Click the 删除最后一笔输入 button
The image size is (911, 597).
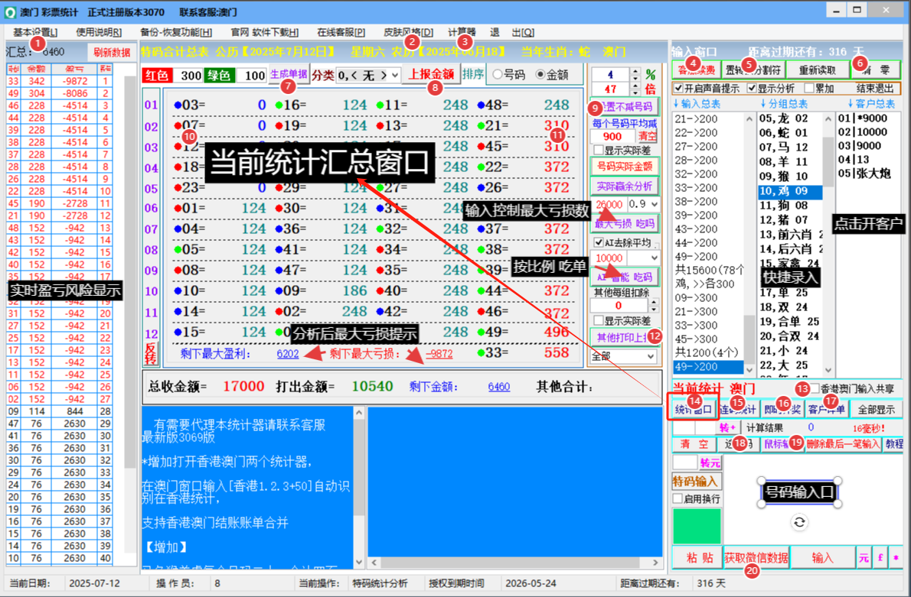843,444
